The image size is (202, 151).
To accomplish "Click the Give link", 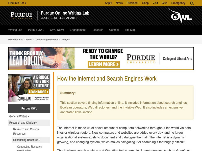I will coord(165,3).
